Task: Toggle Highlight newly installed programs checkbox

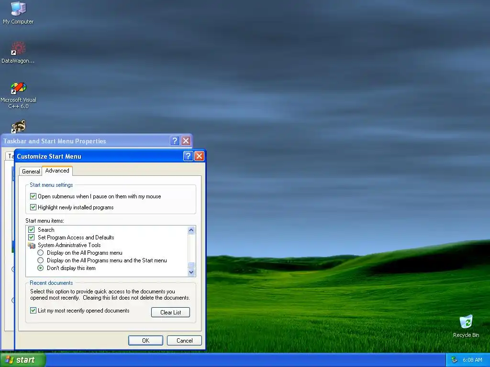Action: pyautogui.click(x=33, y=207)
